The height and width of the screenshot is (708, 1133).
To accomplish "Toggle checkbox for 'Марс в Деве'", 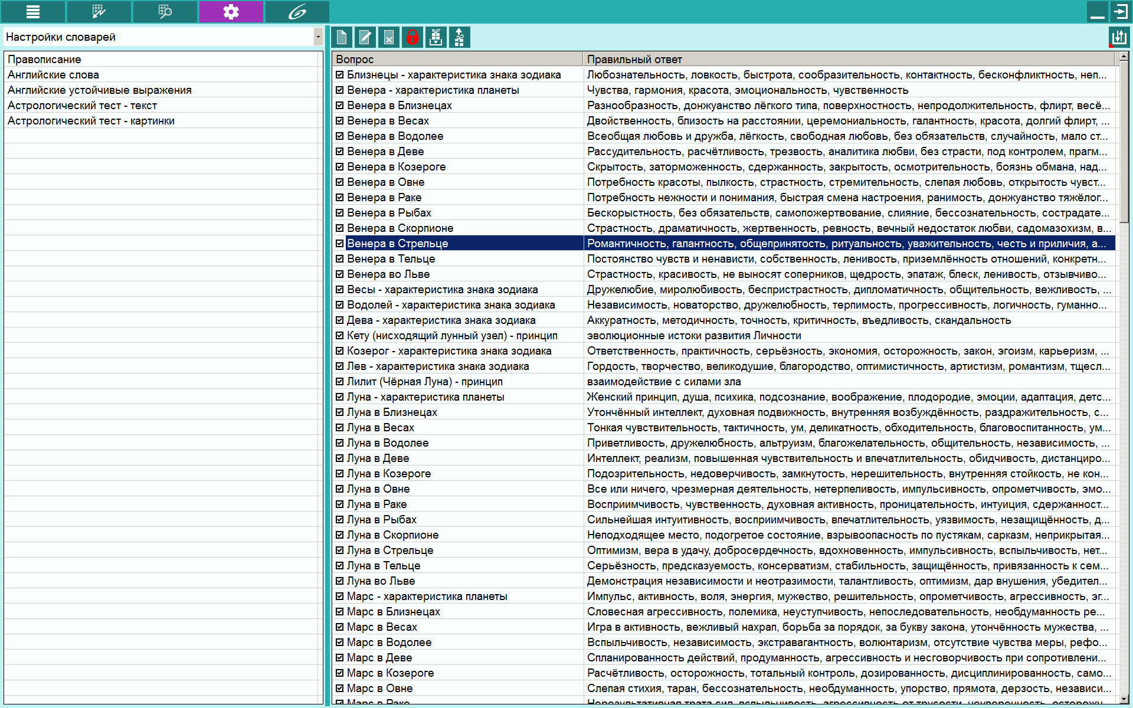I will coord(340,658).
